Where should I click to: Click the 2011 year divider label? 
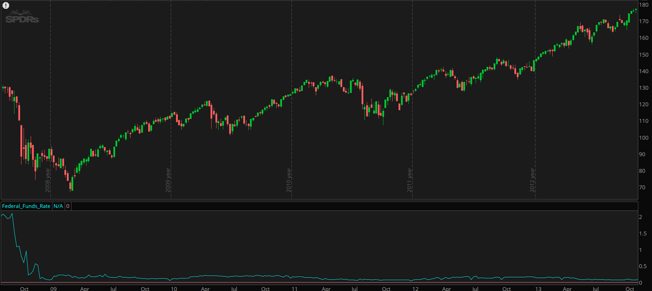click(x=409, y=180)
